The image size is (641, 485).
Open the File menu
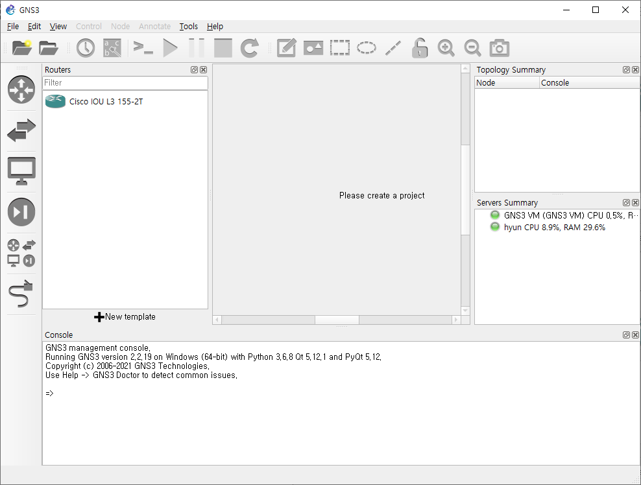click(x=13, y=26)
